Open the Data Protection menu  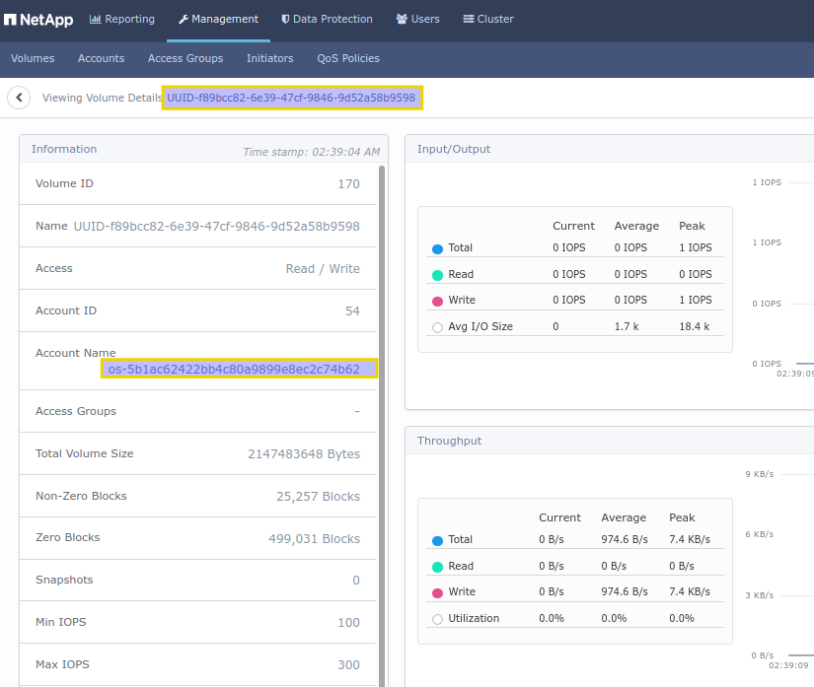pyautogui.click(x=327, y=19)
